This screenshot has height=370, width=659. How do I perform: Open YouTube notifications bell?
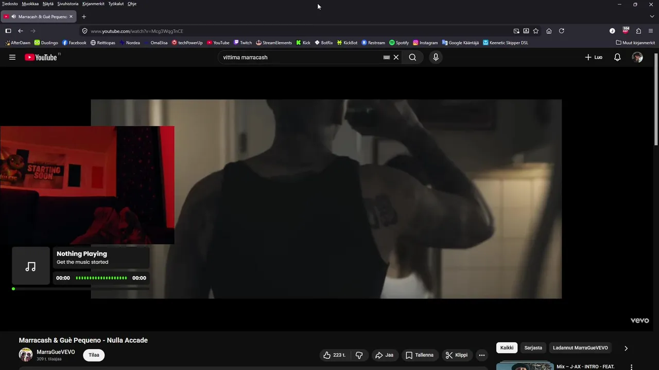pyautogui.click(x=617, y=58)
